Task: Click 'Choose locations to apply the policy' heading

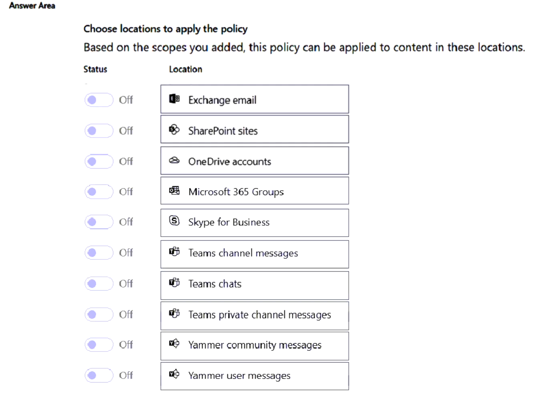Action: [x=165, y=29]
